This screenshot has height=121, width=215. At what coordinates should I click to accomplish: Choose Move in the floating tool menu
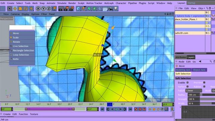click(22, 33)
